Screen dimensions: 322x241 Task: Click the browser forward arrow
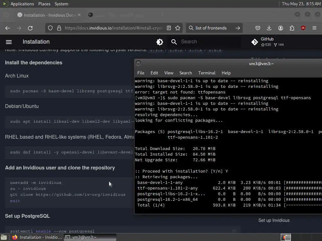19,28
